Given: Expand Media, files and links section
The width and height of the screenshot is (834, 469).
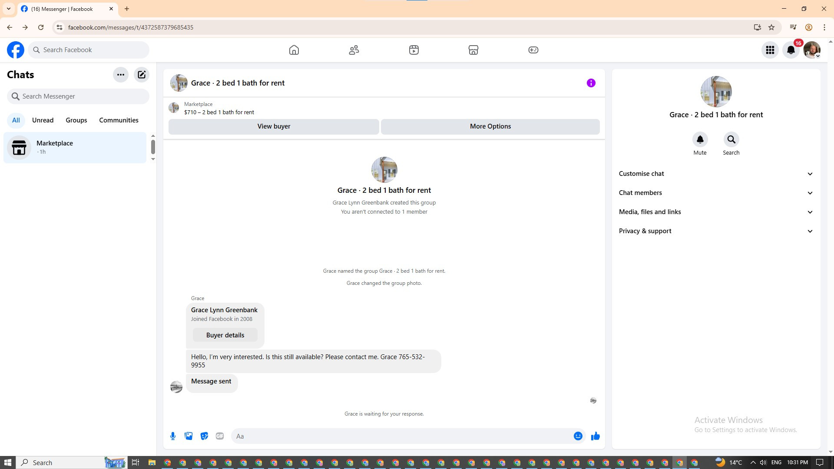Looking at the screenshot, I should point(716,212).
